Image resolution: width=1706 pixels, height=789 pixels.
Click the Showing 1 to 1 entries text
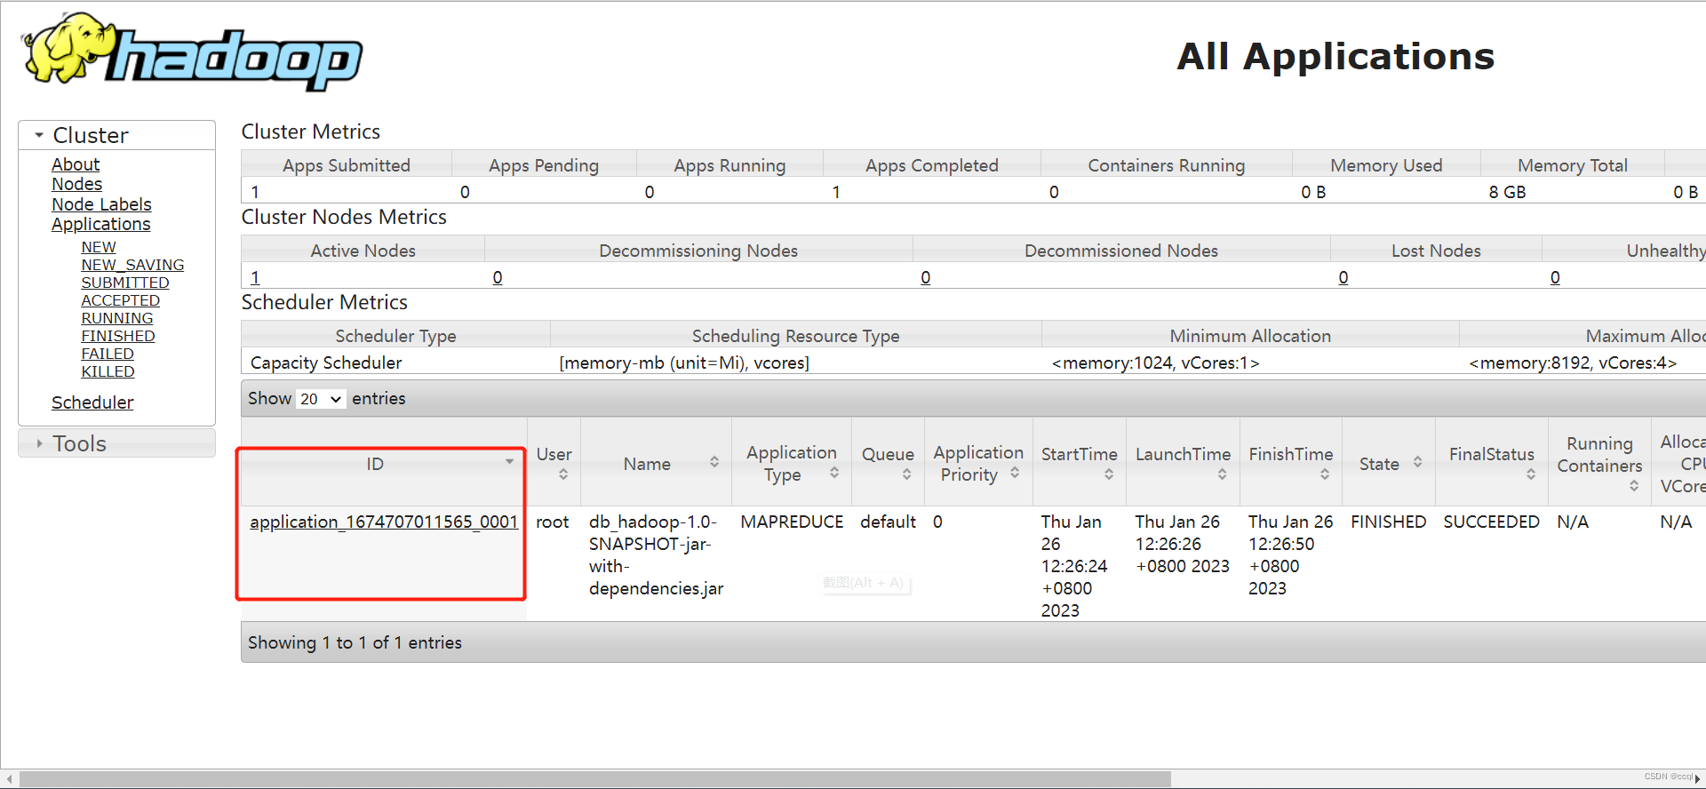pos(355,642)
